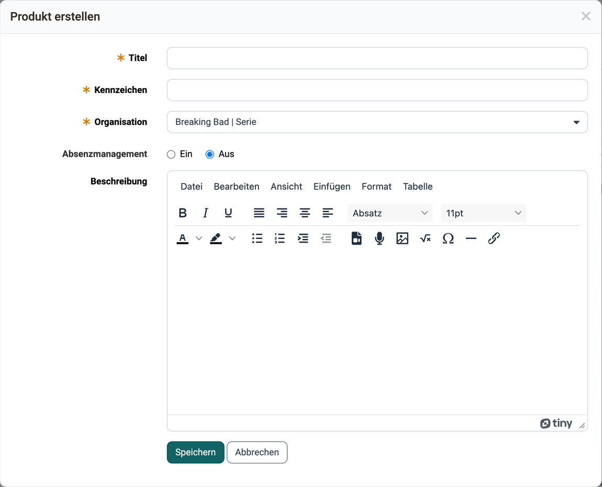Expand the text color picker arrow
The height and width of the screenshot is (487, 602).
[x=199, y=239]
